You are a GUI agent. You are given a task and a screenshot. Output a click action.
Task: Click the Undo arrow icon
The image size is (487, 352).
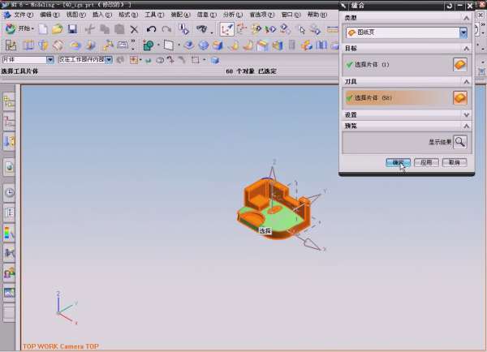pos(151,29)
